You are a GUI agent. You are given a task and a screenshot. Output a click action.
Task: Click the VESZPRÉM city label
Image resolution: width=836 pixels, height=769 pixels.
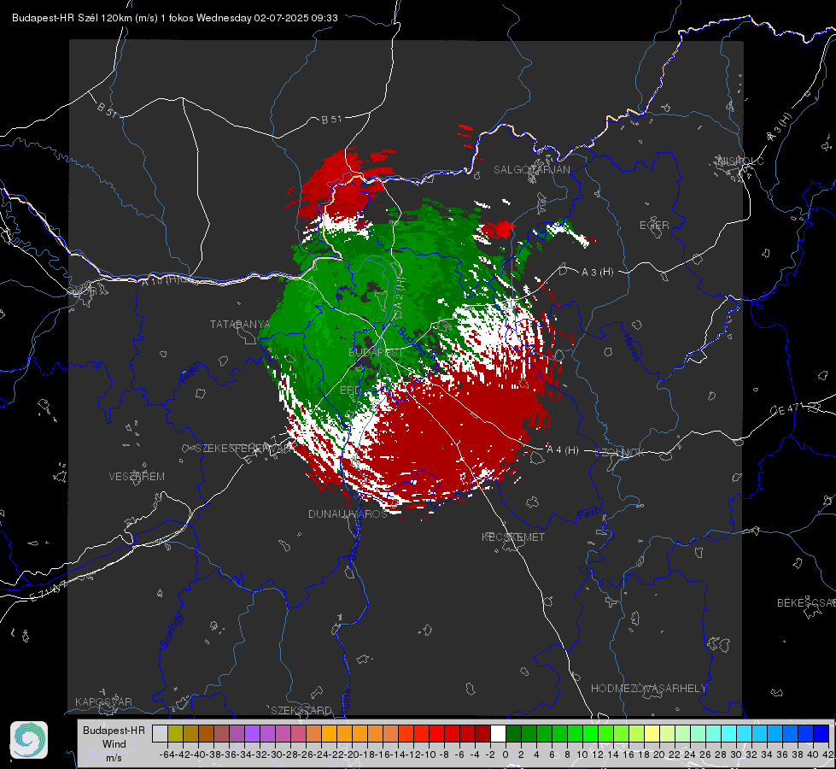pos(137,476)
